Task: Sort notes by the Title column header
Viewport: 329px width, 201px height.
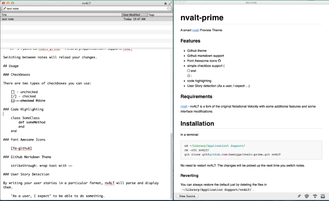Action: pos(61,15)
